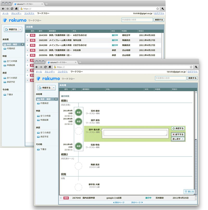Click ログアウト link in back window

pyautogui.click(x=159, y=13)
